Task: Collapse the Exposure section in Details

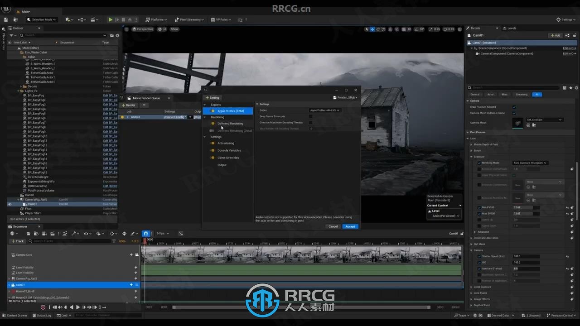Action: pos(471,157)
